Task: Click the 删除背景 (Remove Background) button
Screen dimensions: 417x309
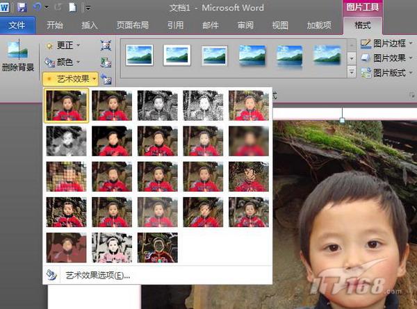Action: [18, 56]
